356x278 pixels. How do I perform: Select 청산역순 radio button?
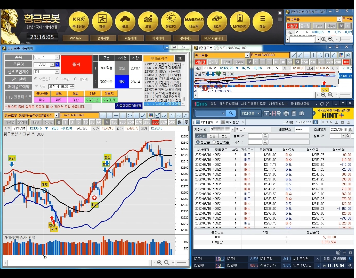[214, 142]
